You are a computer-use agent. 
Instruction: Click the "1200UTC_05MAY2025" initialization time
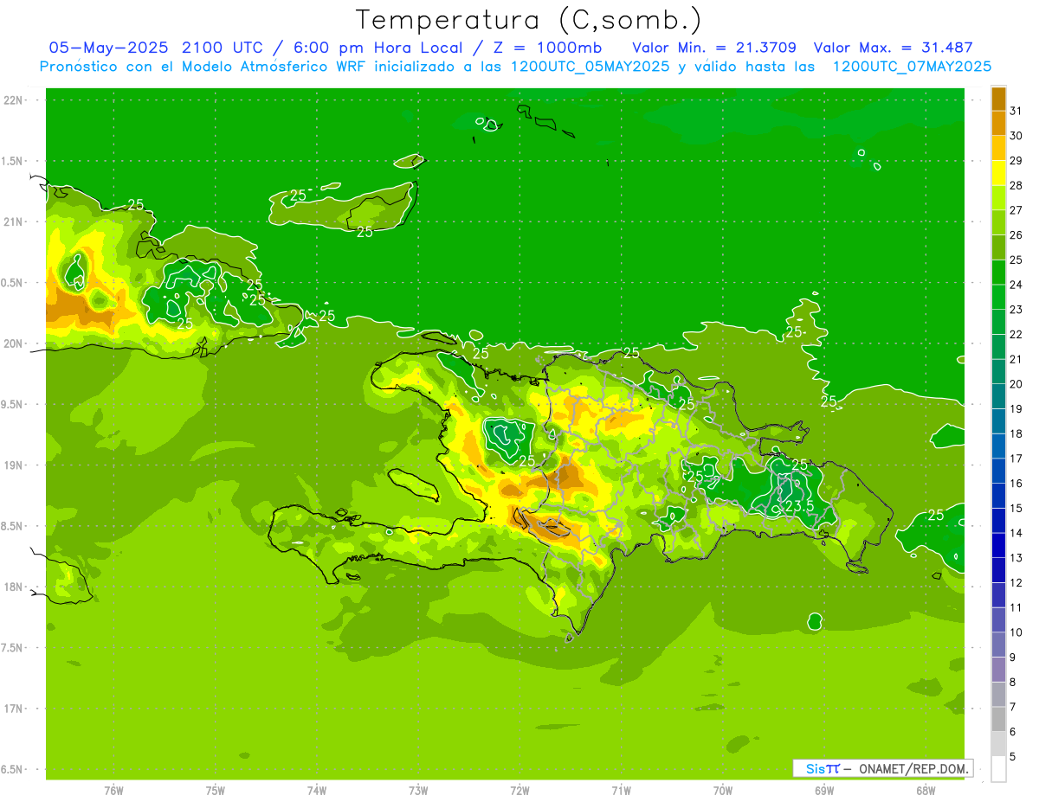590,67
